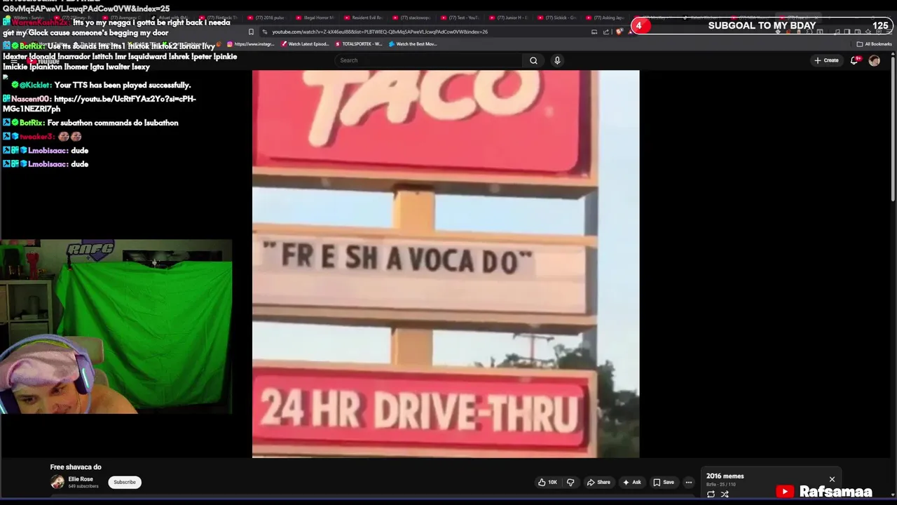
Task: Click the video title Free shavaca do
Action: pos(76,467)
